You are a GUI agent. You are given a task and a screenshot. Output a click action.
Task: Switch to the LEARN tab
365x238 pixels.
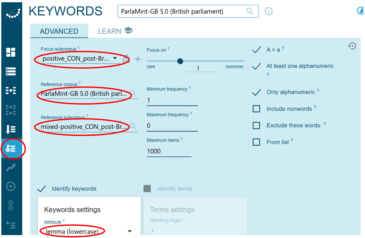tap(115, 31)
